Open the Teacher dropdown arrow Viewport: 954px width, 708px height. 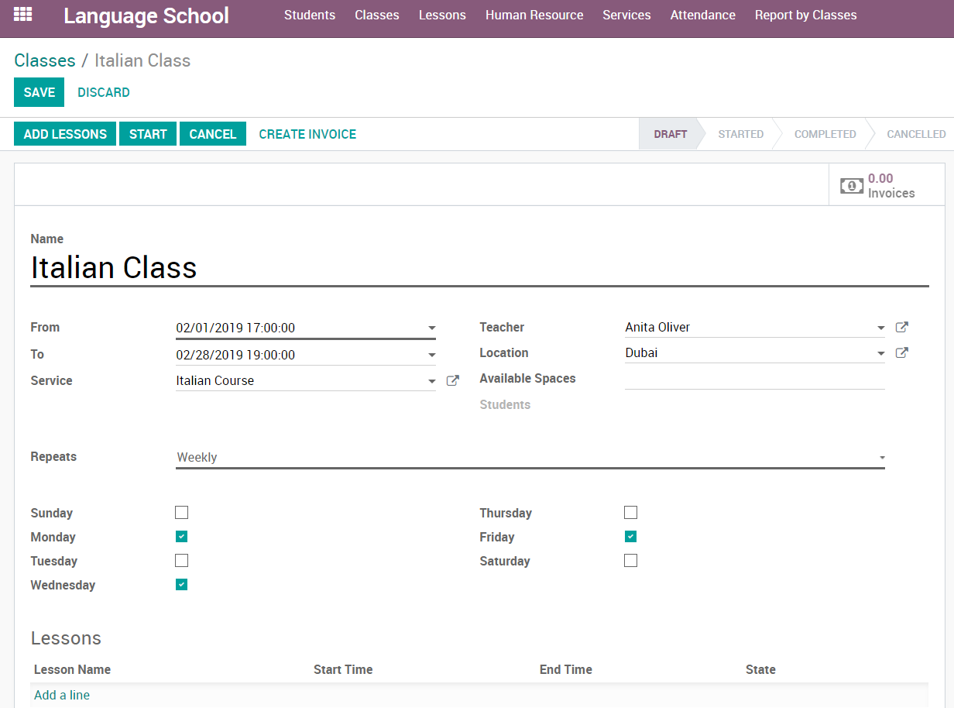point(881,328)
